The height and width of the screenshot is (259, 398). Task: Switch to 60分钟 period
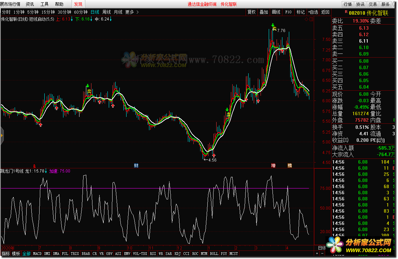[x=81, y=12]
